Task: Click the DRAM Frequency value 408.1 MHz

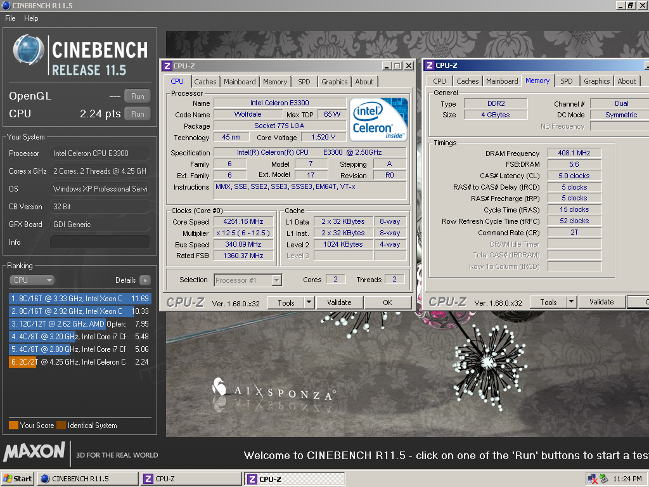Action: (x=574, y=153)
